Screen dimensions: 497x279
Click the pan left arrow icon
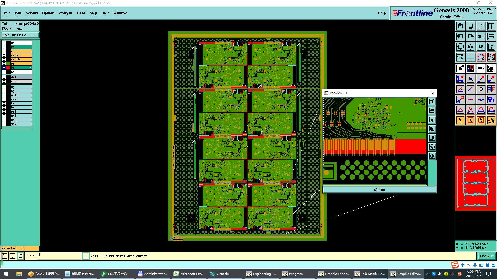tap(460, 36)
